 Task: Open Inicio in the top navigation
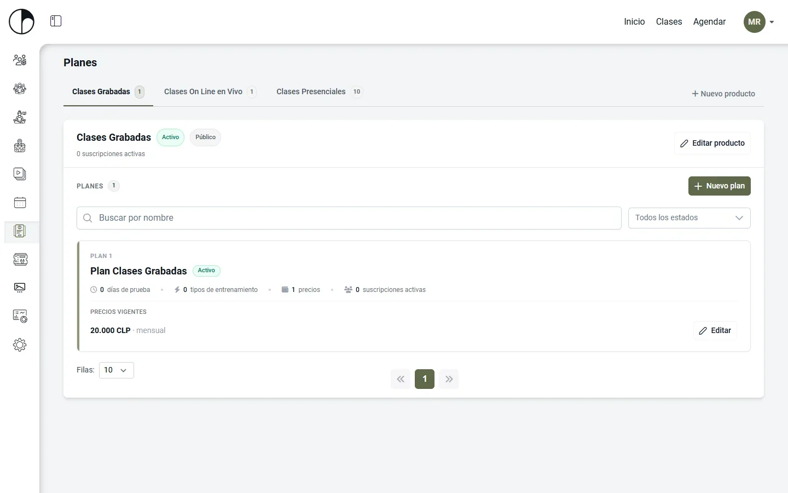[x=634, y=22]
